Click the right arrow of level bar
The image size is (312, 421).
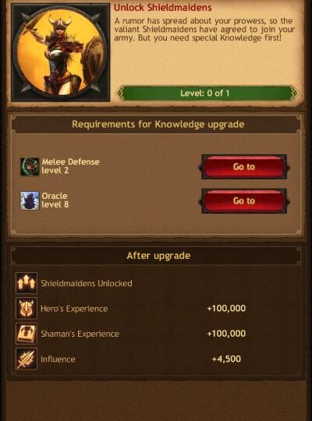294,94
